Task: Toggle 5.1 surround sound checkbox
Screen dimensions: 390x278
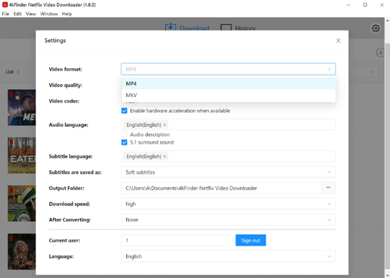Action: pos(124,143)
